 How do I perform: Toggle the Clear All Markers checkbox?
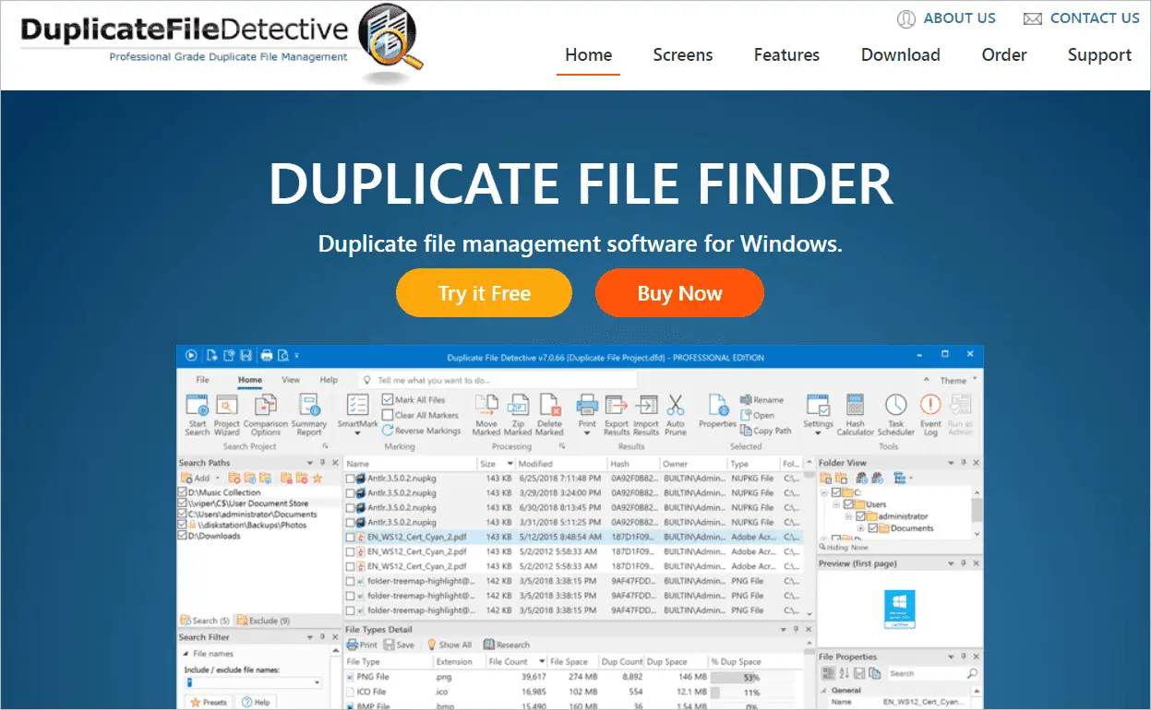click(x=388, y=415)
